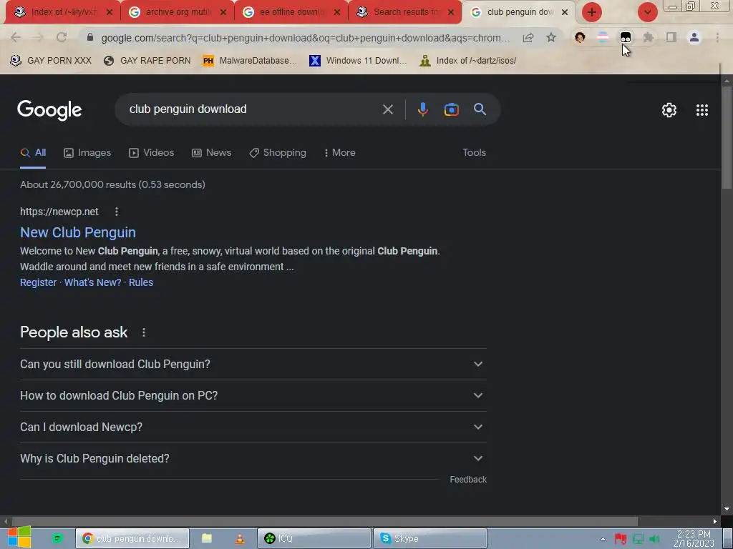Reload the current page
Screen dimensions: 733x549
(62, 37)
